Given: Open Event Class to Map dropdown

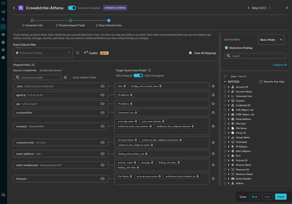Looking at the screenshot, I should point(43,53).
